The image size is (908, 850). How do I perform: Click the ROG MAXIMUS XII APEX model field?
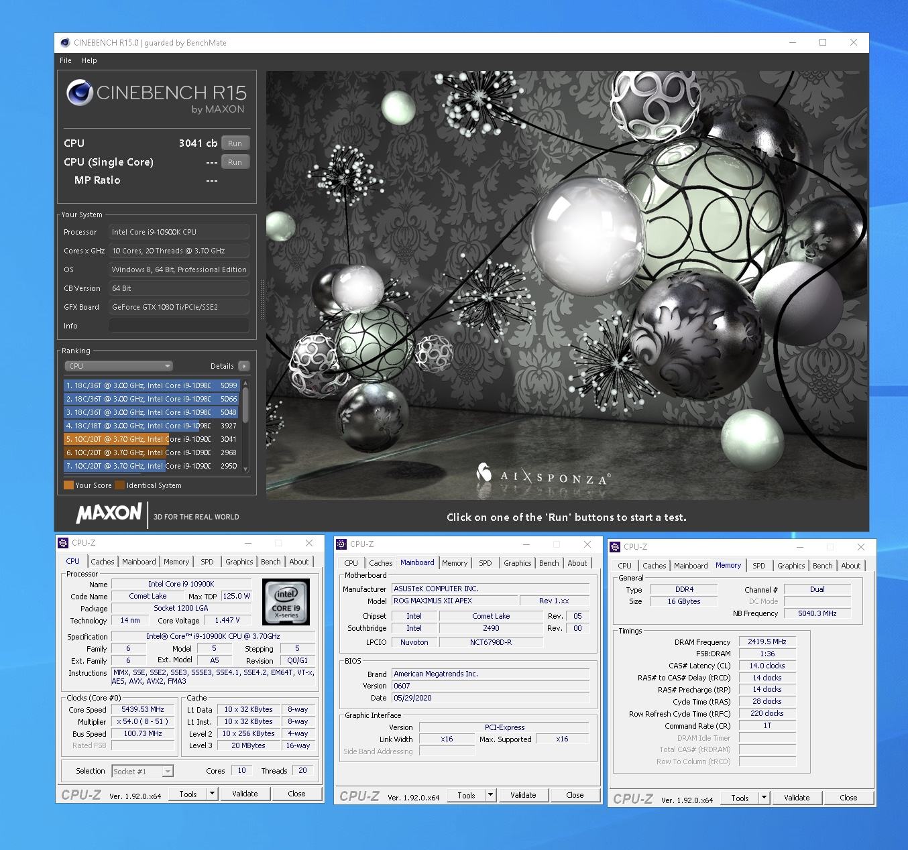pos(454,601)
